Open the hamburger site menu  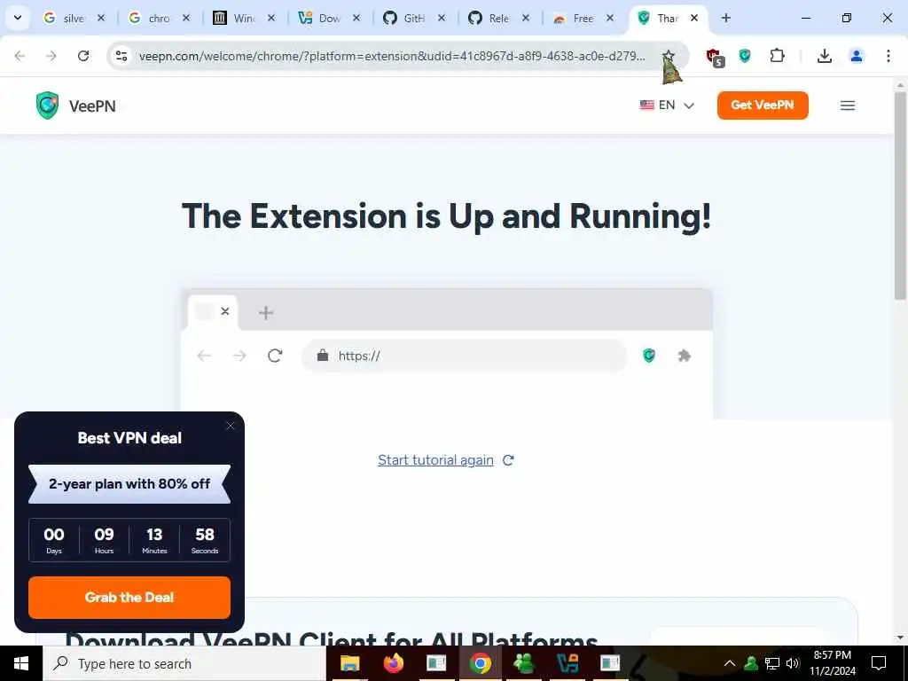pyautogui.click(x=847, y=106)
